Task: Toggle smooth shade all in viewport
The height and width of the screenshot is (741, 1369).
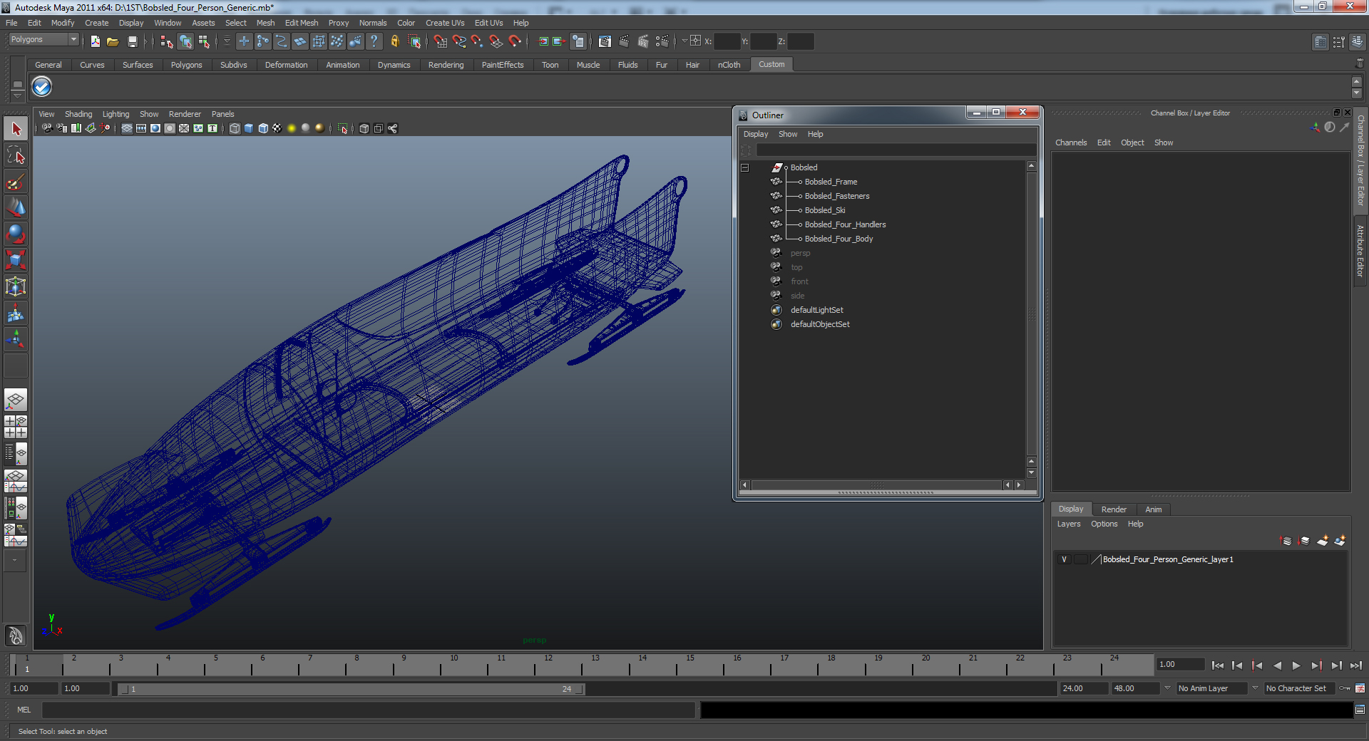Action: (249, 128)
